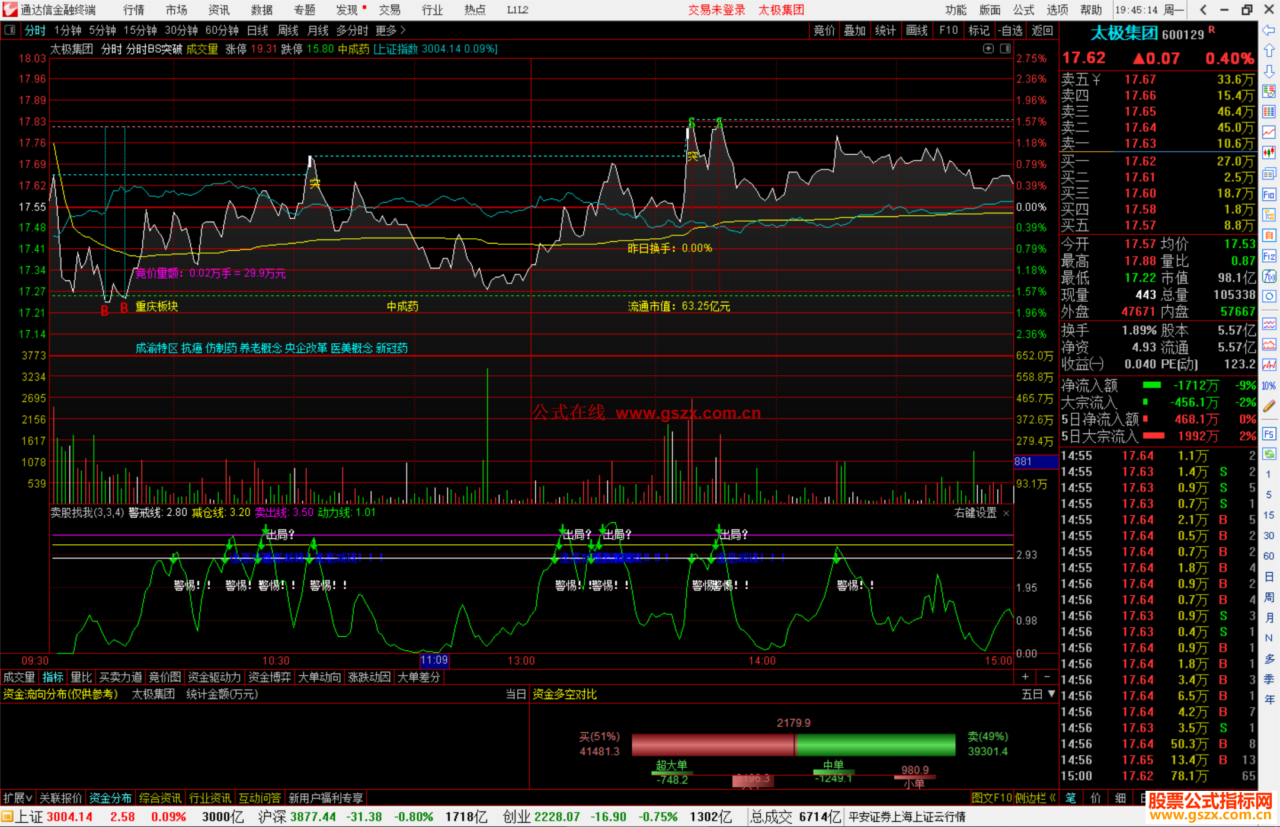
Task: Click the minus button to remove indicator panel
Action: click(1047, 677)
